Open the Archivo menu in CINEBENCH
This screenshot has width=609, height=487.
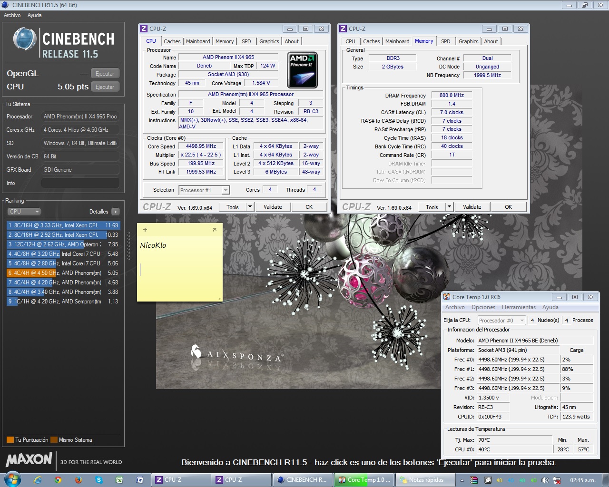(x=12, y=15)
